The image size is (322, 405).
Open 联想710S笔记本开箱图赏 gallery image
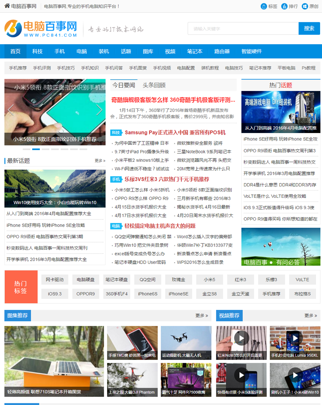54,361
